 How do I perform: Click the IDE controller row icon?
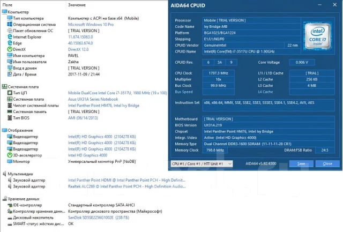10,205
